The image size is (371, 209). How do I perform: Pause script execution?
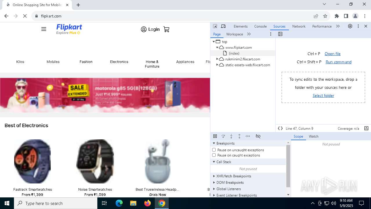pyautogui.click(x=215, y=136)
